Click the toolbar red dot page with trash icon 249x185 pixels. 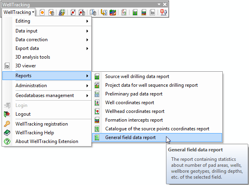click(82, 12)
